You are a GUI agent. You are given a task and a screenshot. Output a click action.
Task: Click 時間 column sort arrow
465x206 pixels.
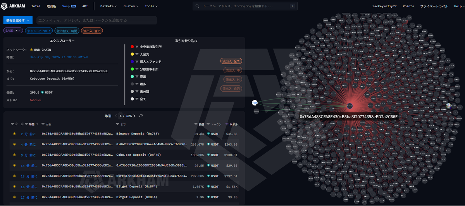37,124
